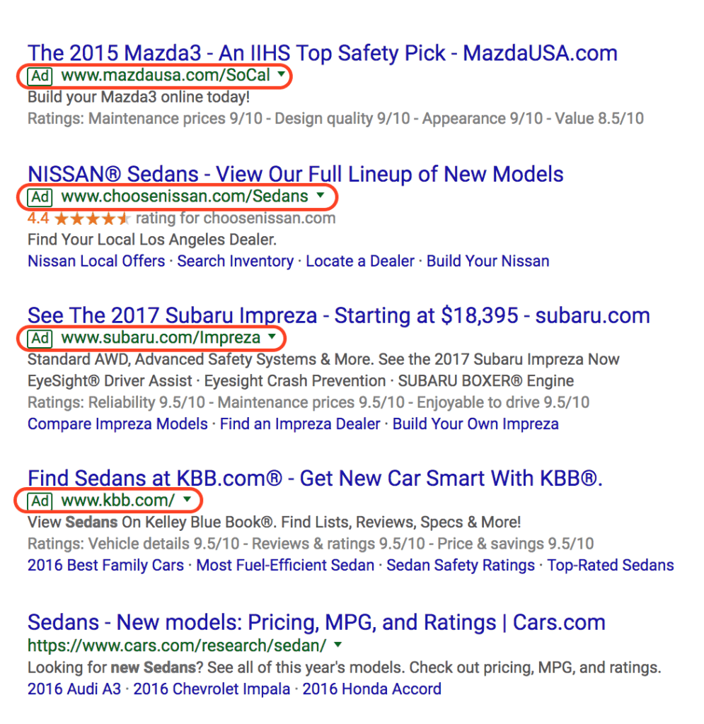Image resolution: width=704 pixels, height=724 pixels.
Task: Click the text 'Find Your Local Los Angeles Dealer.'
Action: pyautogui.click(x=152, y=240)
